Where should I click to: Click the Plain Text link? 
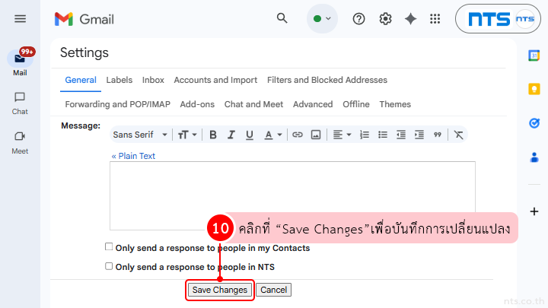point(133,156)
